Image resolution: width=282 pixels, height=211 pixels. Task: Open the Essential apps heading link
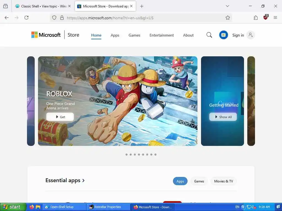point(65,180)
